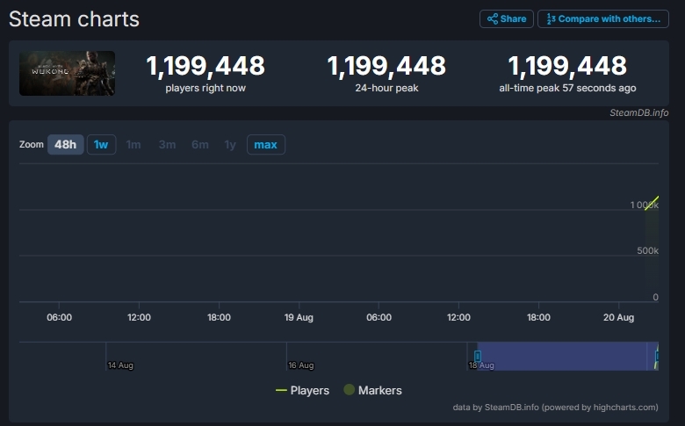Click the green players line on chart
685x426 pixels.
pyautogui.click(x=653, y=203)
